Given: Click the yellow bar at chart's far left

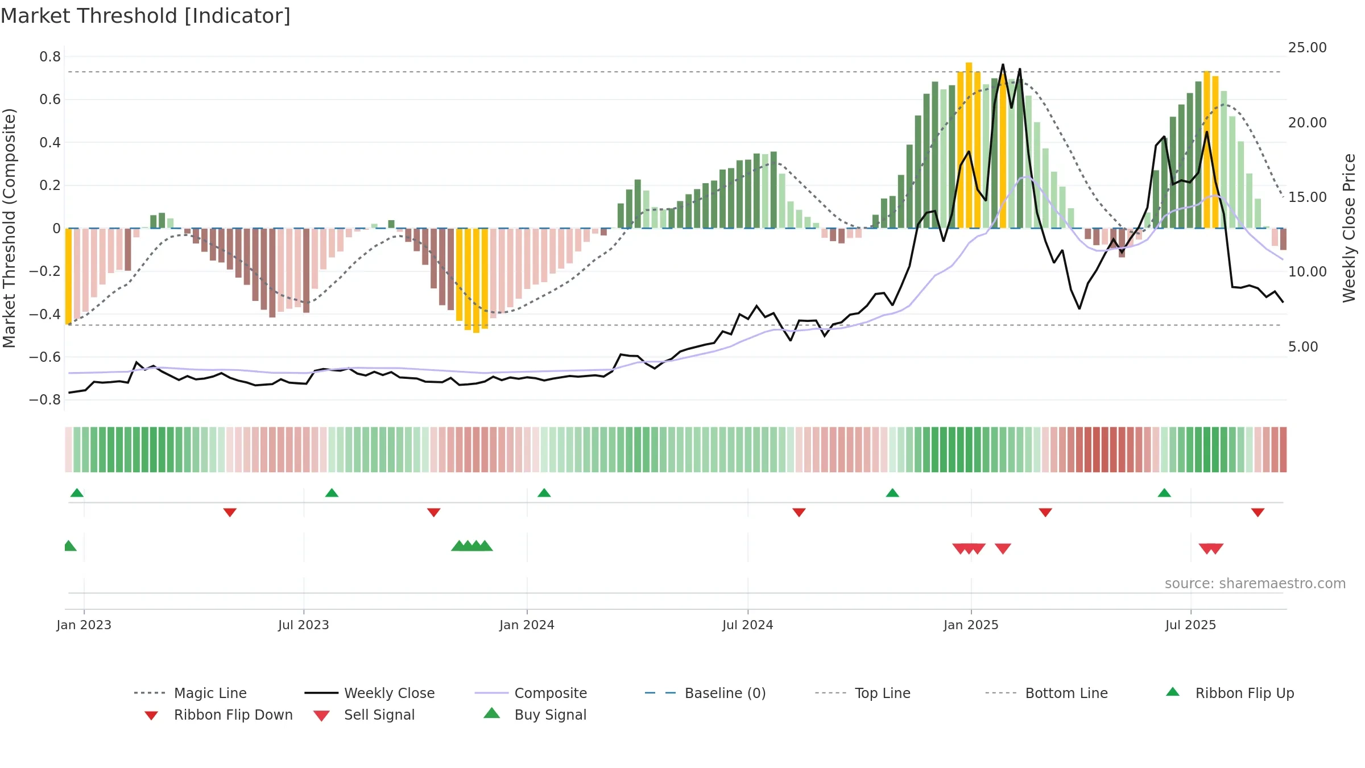Looking at the screenshot, I should pyautogui.click(x=68, y=276).
